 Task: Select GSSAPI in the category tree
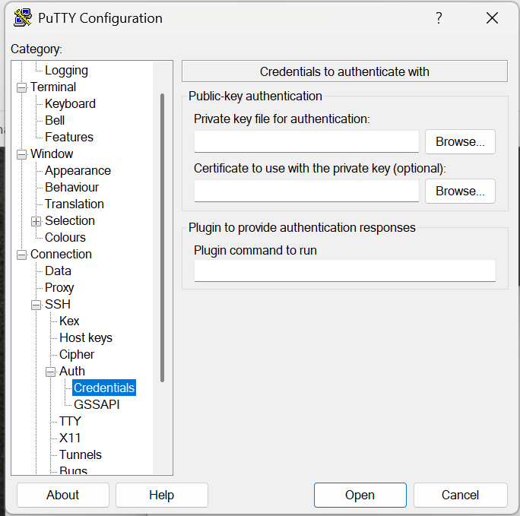click(97, 404)
